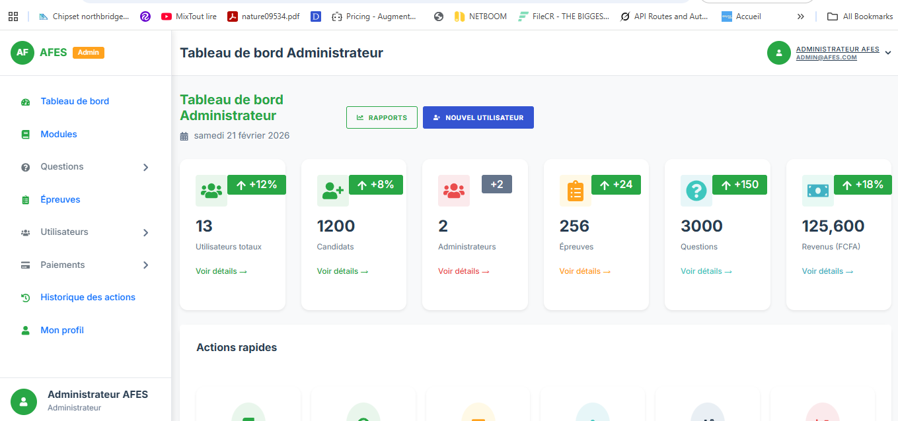Click the Revenus money bill icon
898x421 pixels.
817,191
